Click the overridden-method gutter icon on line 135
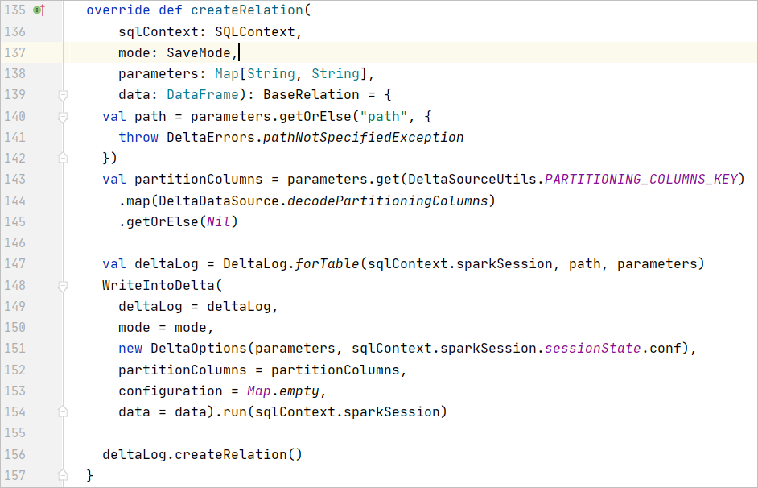This screenshot has width=758, height=488. click(39, 10)
